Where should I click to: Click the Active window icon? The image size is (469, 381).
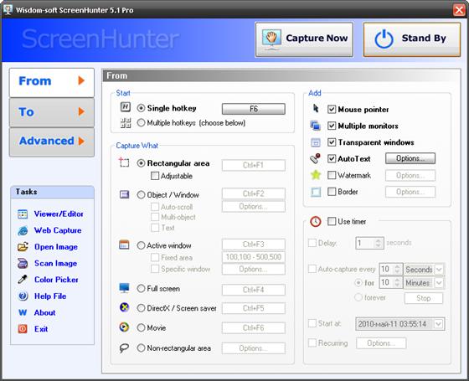[124, 245]
